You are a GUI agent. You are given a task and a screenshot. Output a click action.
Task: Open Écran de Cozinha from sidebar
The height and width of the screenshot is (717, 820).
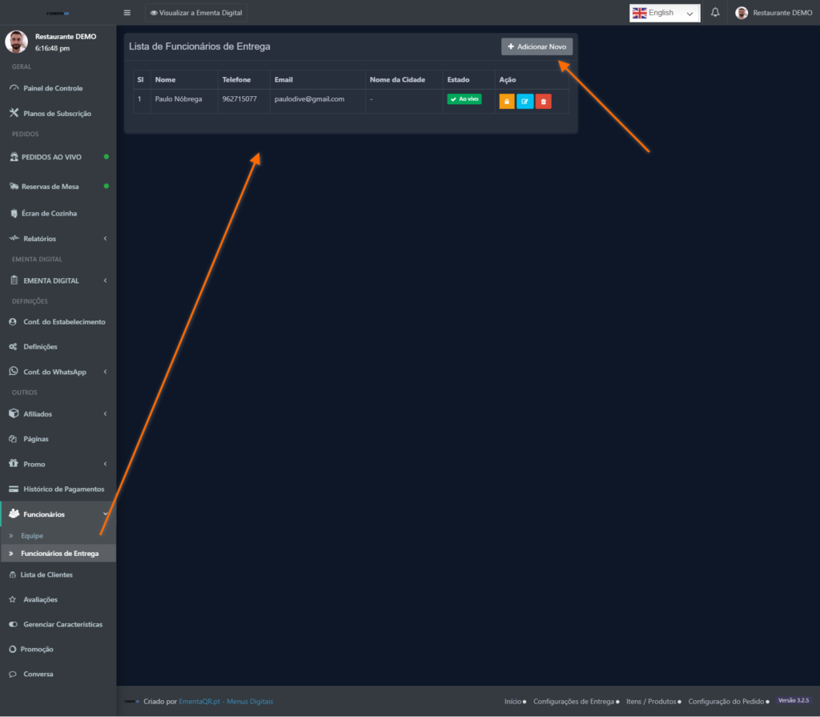click(x=50, y=214)
